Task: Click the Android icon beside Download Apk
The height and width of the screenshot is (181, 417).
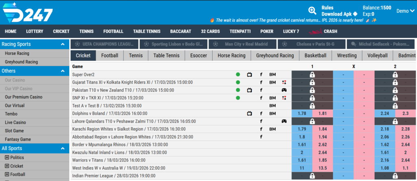Action: [x=355, y=14]
